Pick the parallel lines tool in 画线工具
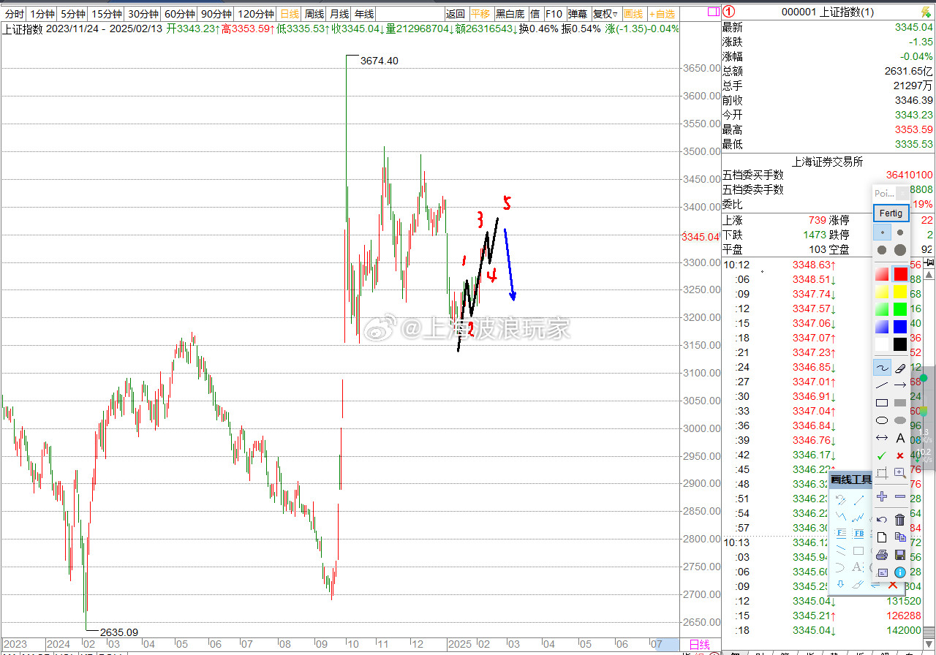The height and width of the screenshot is (655, 936). tap(841, 550)
